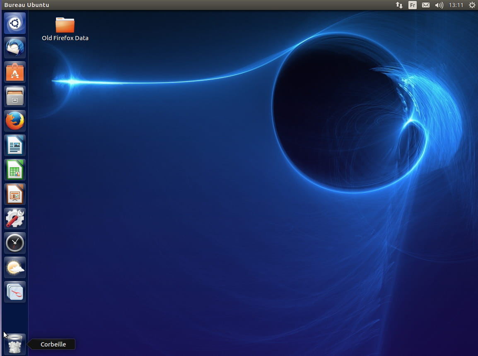Open the session power gear menu
Viewport: 478px width, 356px height.
472,5
